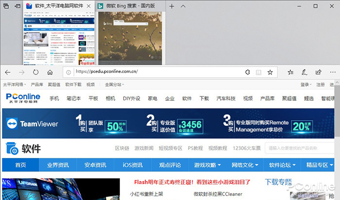This screenshot has height=200, width=340.
Task: Select 首页 tab in blue nav
Action: (x=20, y=165)
